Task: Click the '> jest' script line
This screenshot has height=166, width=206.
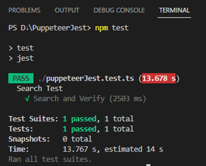Action: [x=21, y=58]
